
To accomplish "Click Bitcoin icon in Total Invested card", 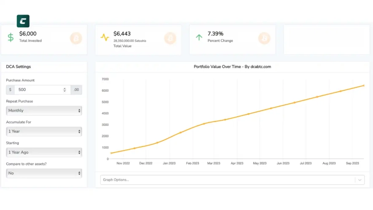I will pyautogui.click(x=76, y=38).
